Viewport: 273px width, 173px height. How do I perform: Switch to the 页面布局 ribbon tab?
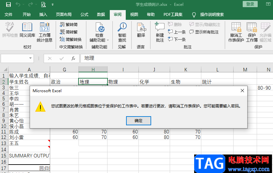[64, 15]
